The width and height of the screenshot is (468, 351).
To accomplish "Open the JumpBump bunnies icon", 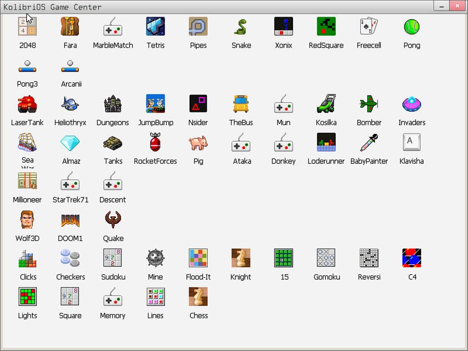I will (x=156, y=103).
